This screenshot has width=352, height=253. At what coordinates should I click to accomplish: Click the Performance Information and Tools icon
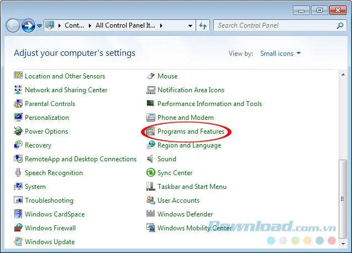coord(151,103)
